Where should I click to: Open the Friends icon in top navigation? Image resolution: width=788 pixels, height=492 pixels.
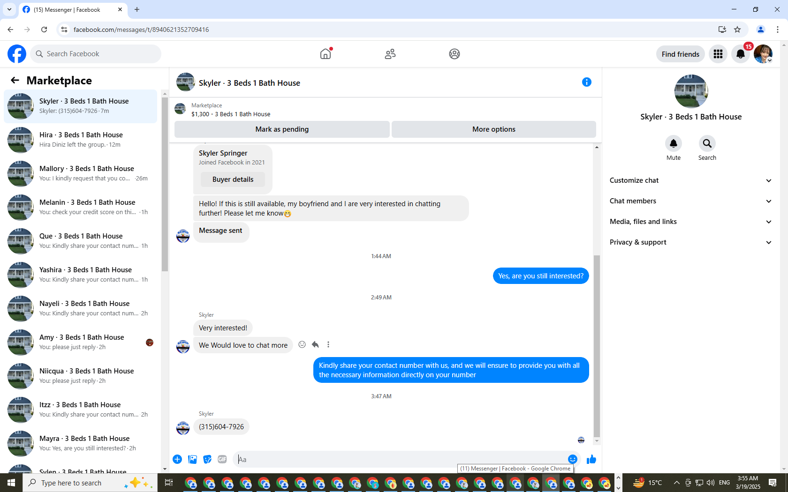point(390,54)
